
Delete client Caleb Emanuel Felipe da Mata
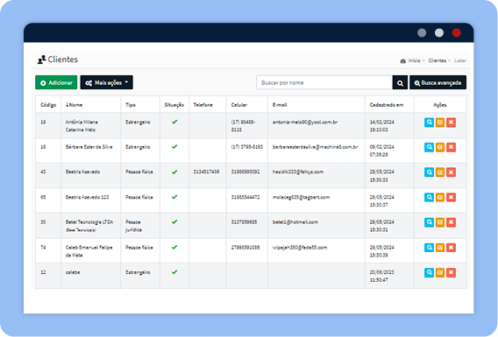tap(451, 248)
